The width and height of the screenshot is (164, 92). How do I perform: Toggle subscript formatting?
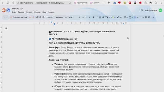coord(121,17)
